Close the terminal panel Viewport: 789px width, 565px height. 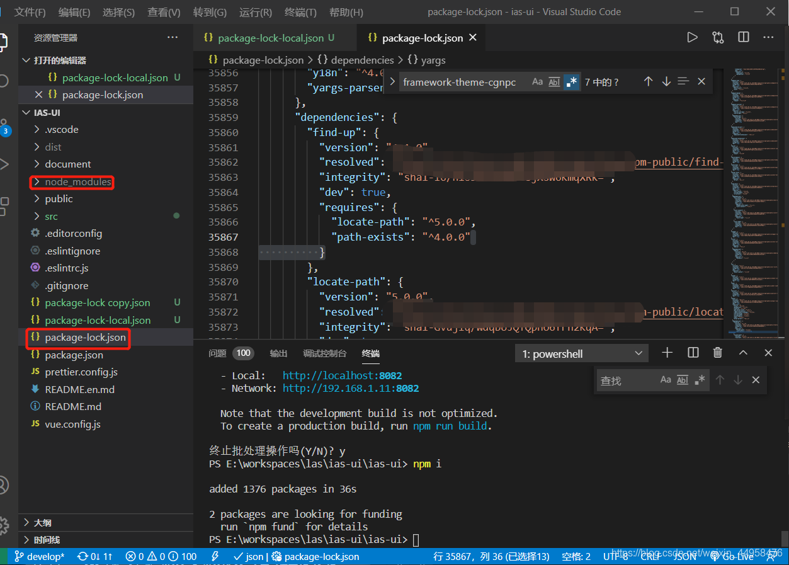[768, 353]
